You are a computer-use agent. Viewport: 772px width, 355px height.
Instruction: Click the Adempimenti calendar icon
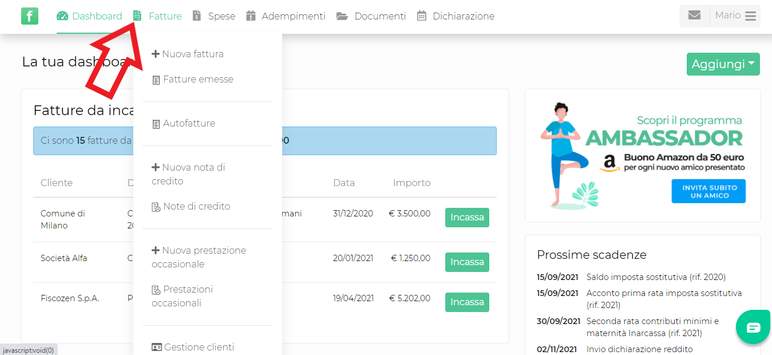[x=251, y=16]
